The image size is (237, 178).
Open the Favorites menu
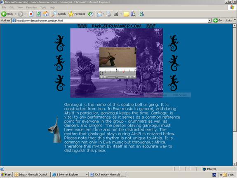31,7
